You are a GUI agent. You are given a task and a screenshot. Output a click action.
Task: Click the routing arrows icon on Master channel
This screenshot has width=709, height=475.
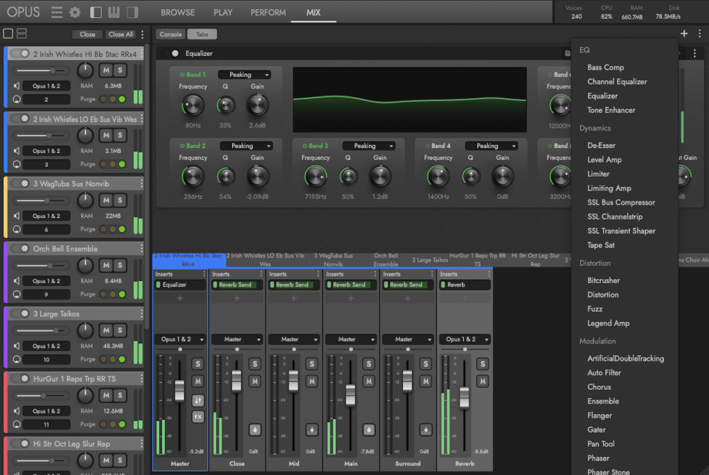pos(198,400)
